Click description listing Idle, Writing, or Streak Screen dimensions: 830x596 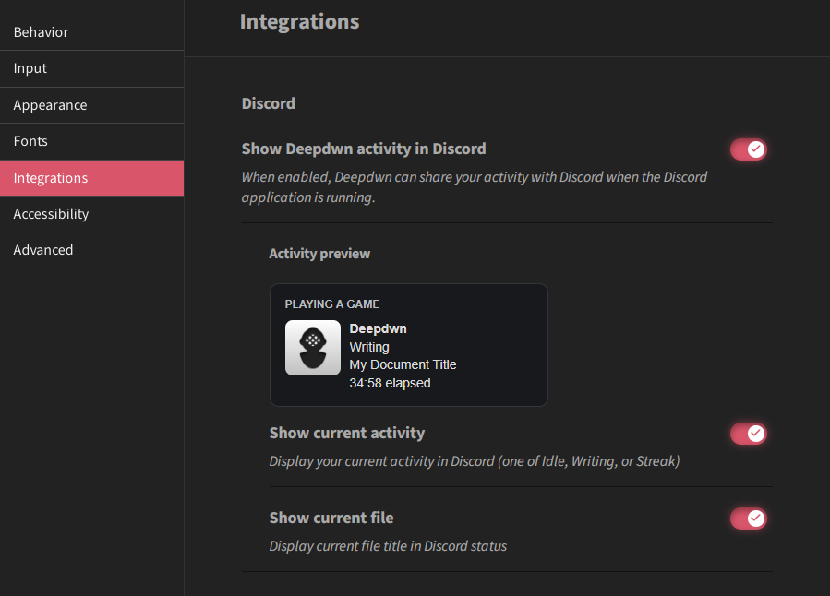[x=475, y=461]
